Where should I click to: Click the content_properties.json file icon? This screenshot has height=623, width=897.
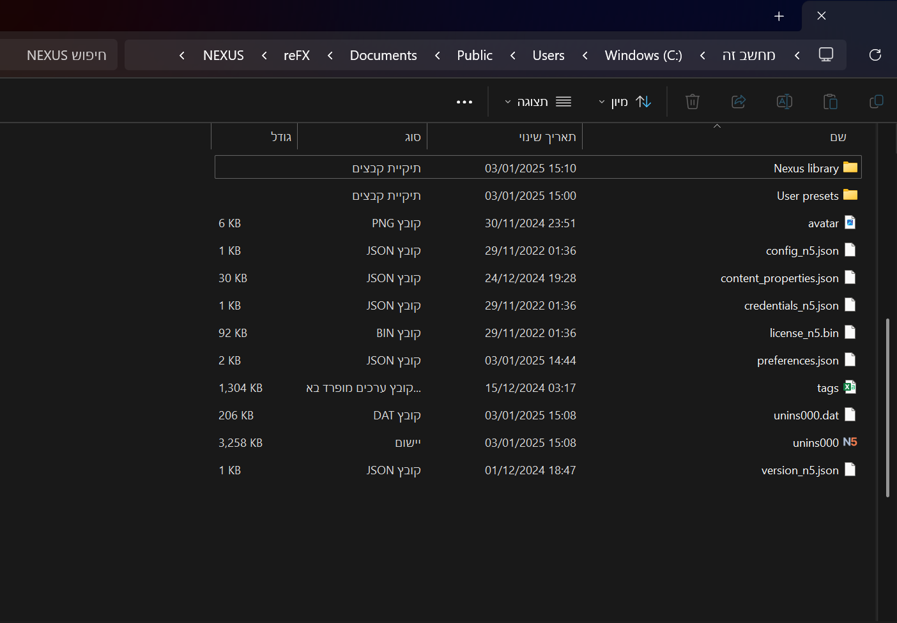tap(850, 277)
